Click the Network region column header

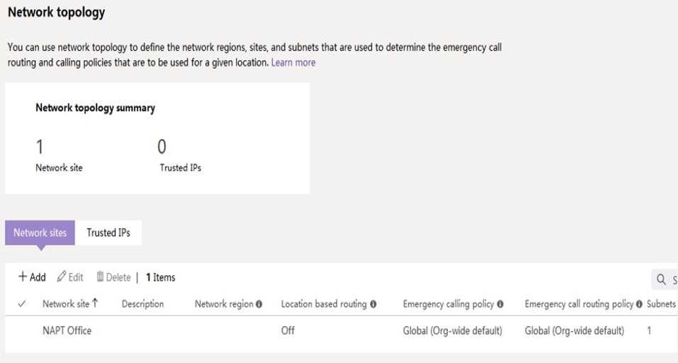coord(224,304)
